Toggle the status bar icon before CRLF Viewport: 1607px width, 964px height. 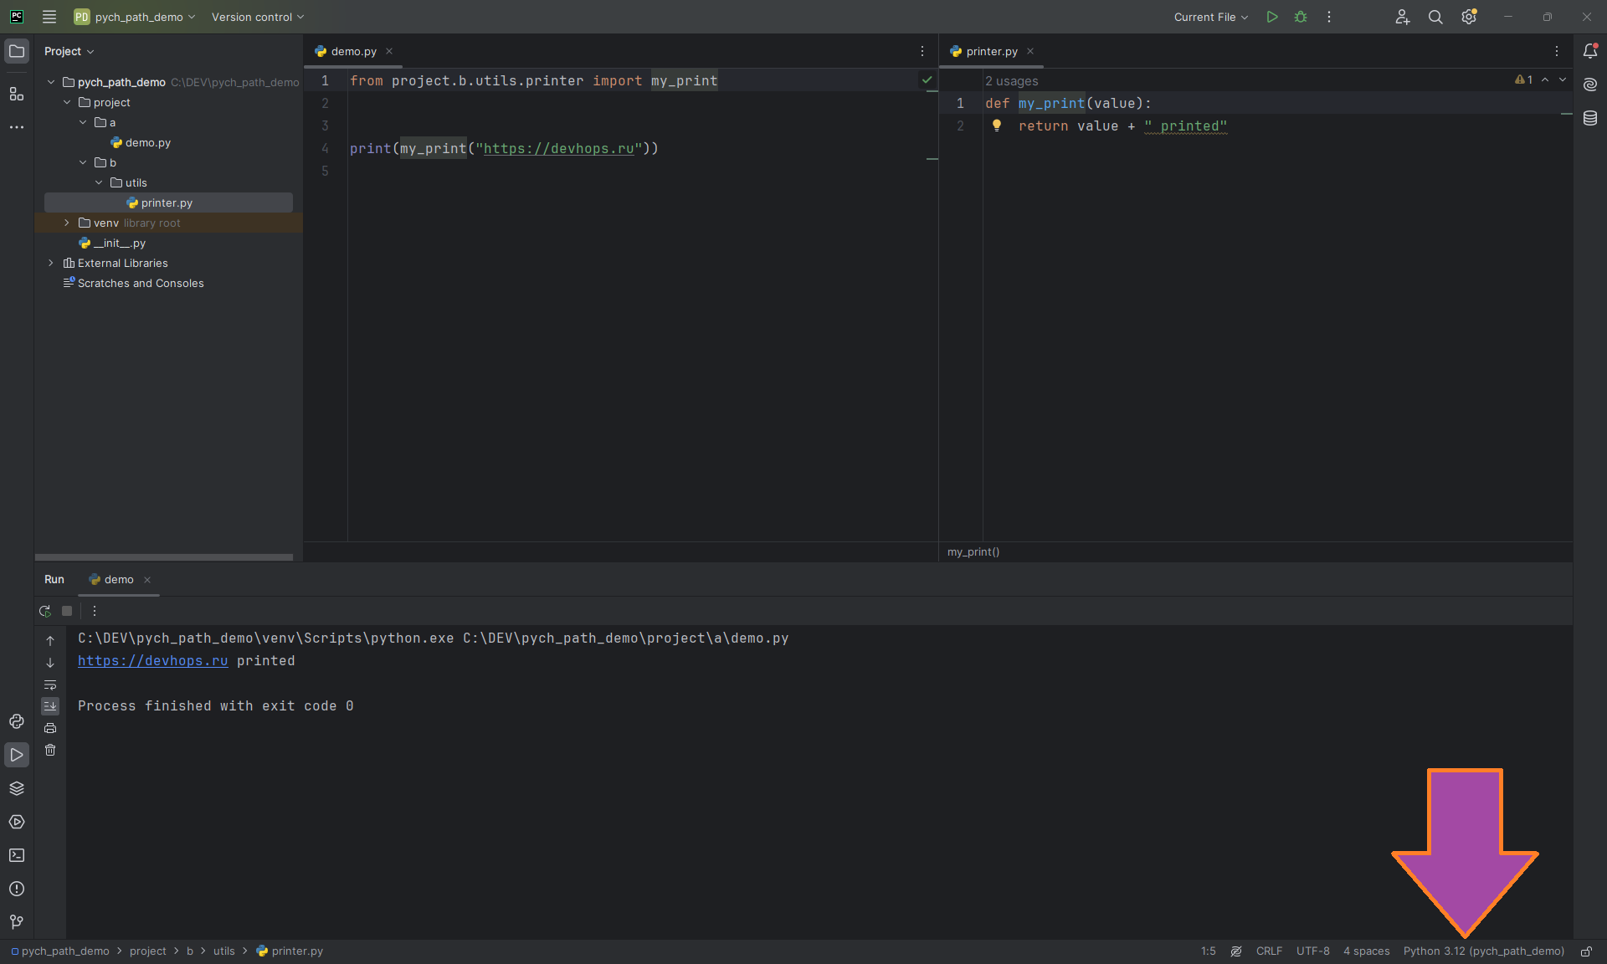(1236, 951)
